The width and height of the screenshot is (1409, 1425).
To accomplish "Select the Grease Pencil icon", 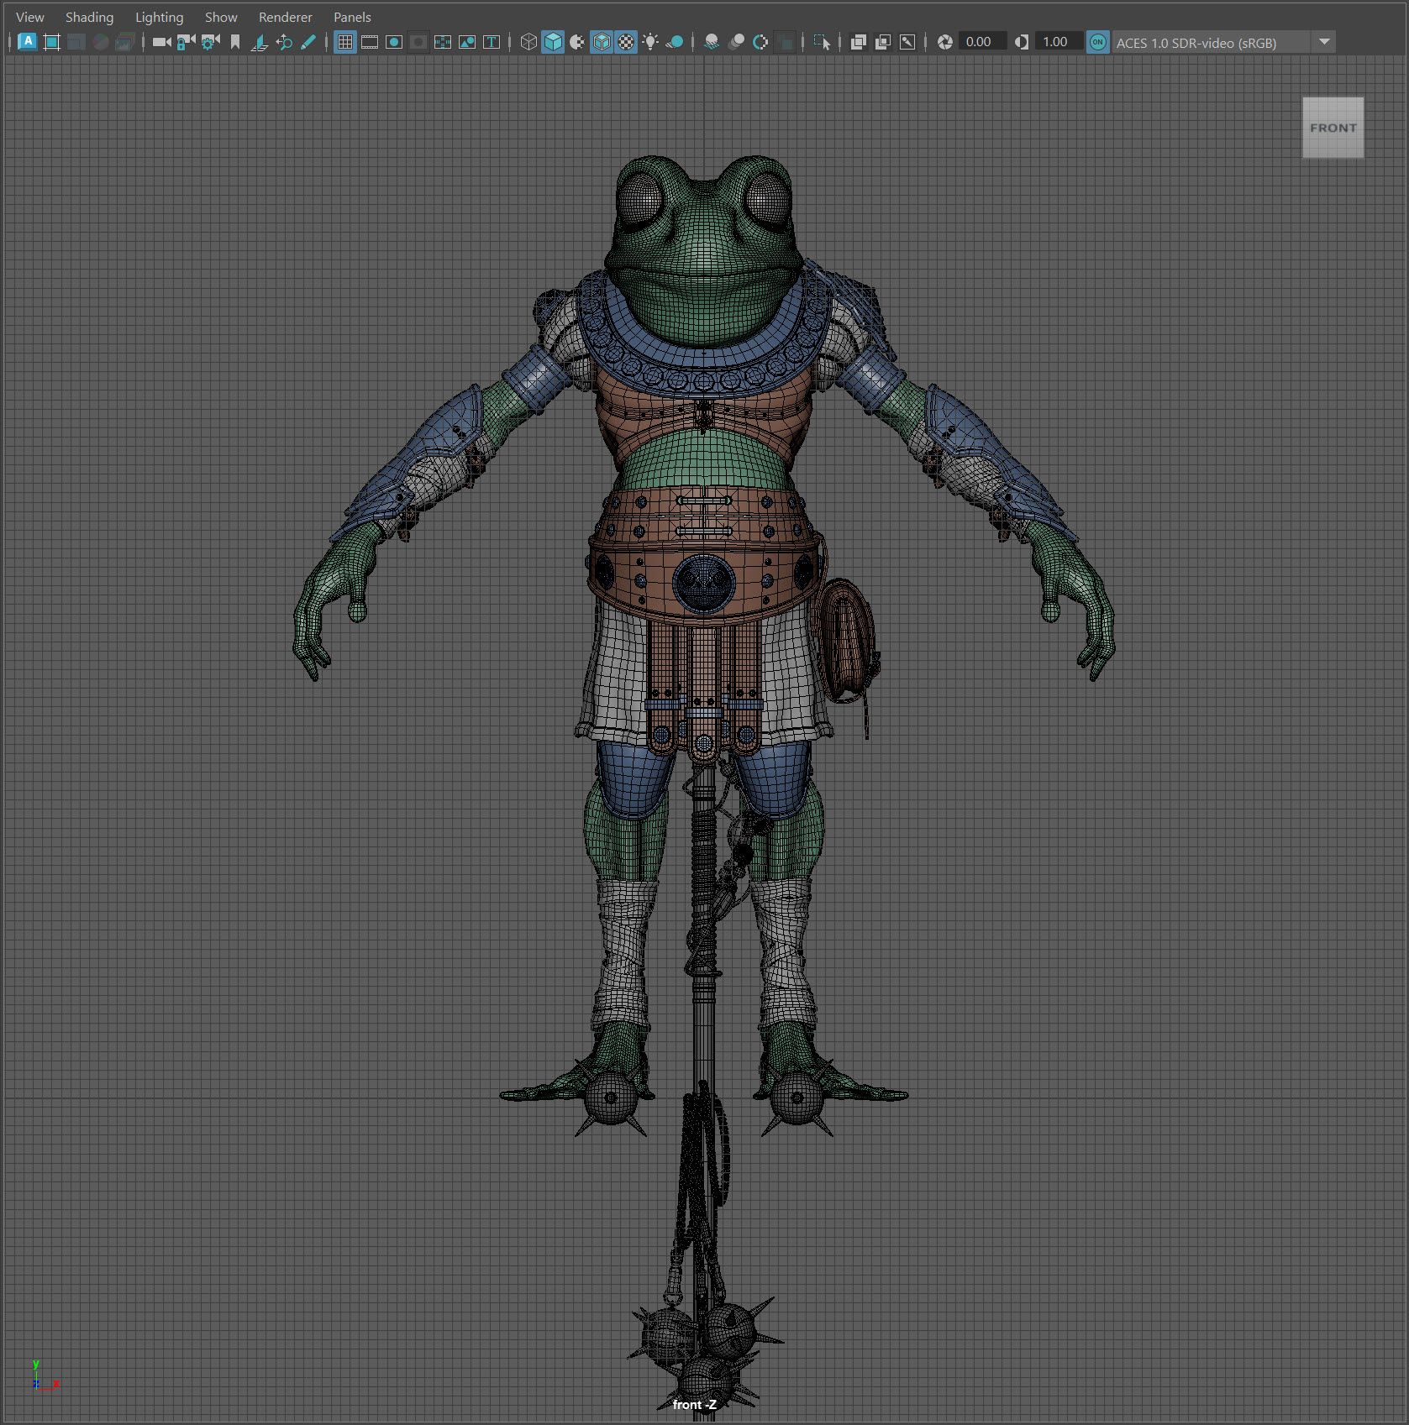I will [308, 42].
